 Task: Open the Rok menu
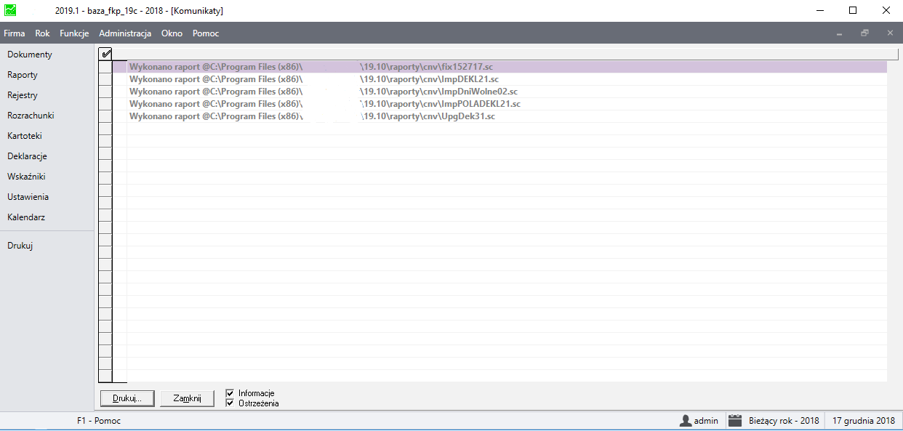click(42, 33)
